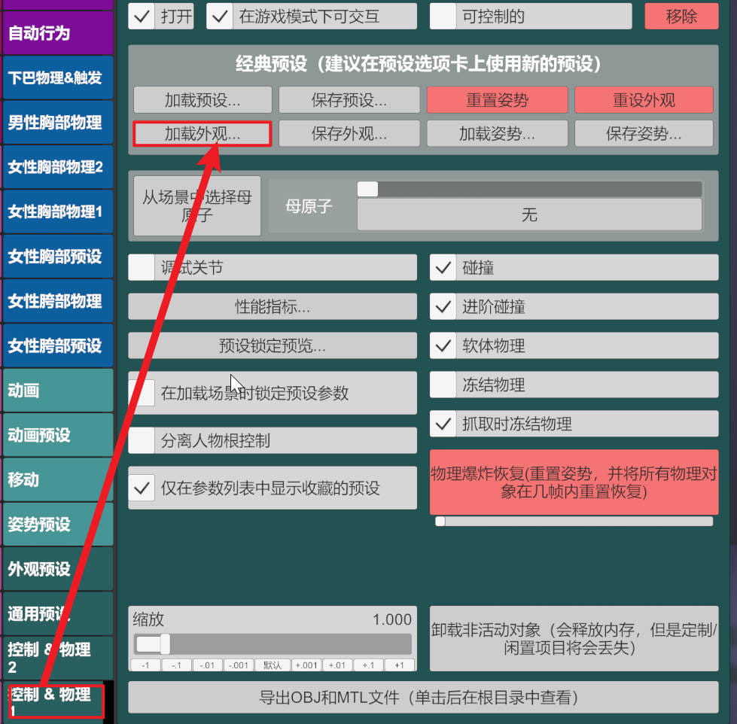Open the 母原子 parent atom dropdown showing 无
The width and height of the screenshot is (737, 724).
click(x=529, y=215)
